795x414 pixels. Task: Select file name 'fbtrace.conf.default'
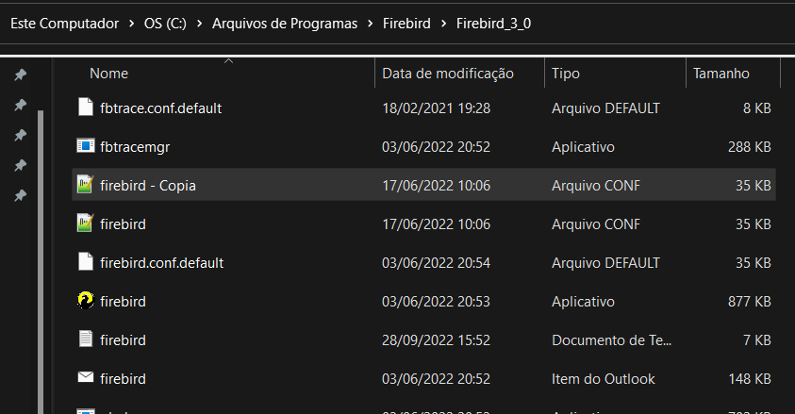pyautogui.click(x=160, y=108)
